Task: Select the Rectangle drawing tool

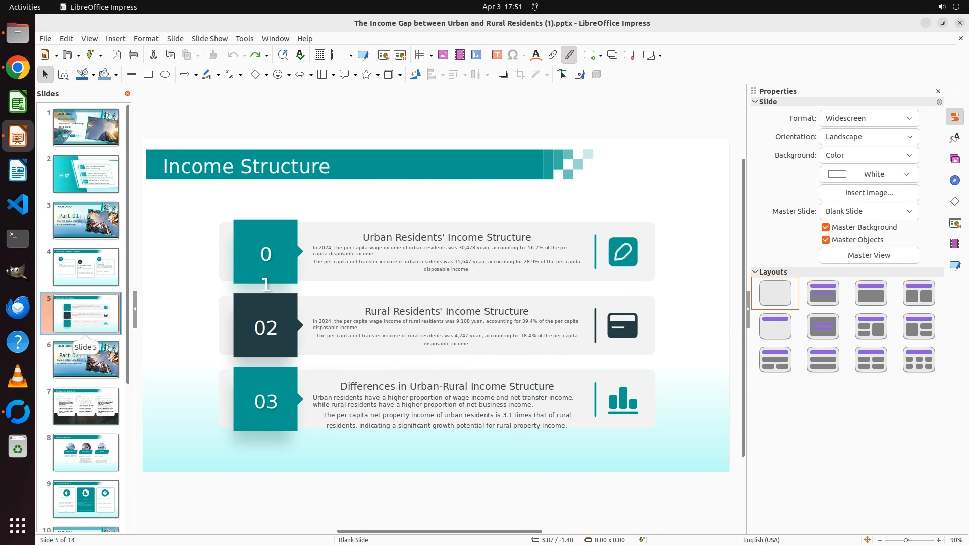Action: [148, 75]
